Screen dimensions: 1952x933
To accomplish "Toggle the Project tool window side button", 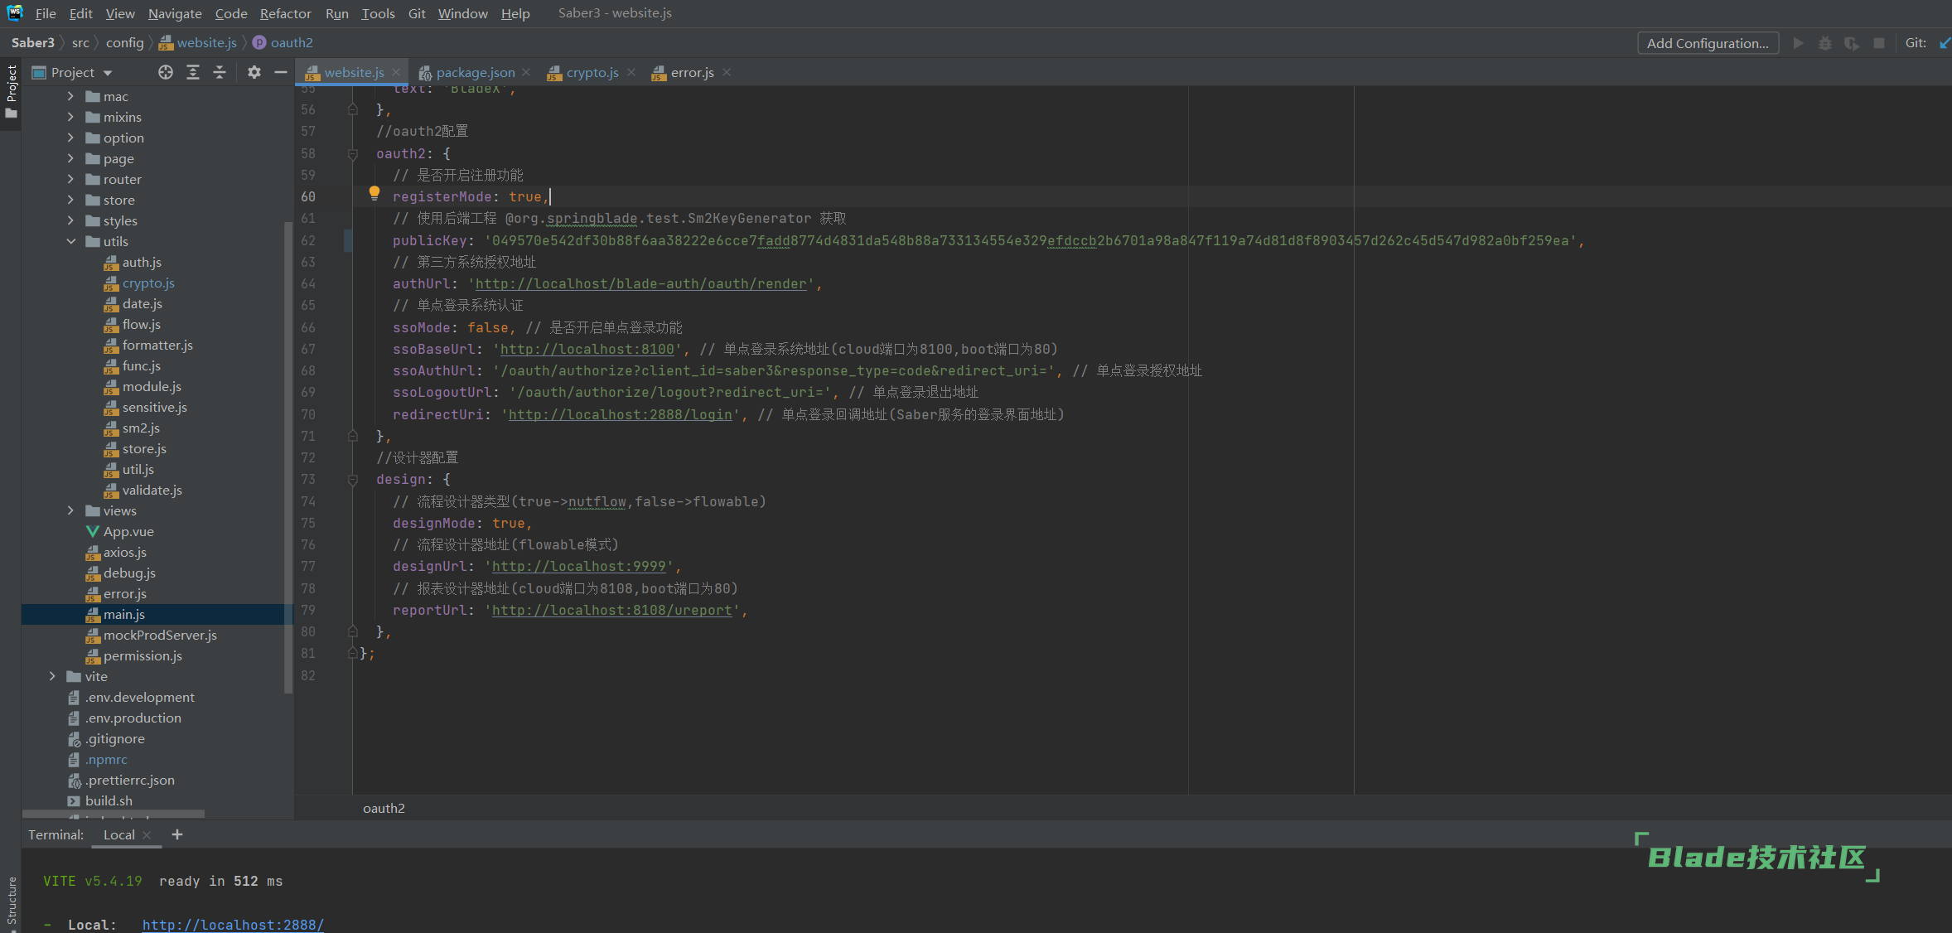I will click(11, 91).
